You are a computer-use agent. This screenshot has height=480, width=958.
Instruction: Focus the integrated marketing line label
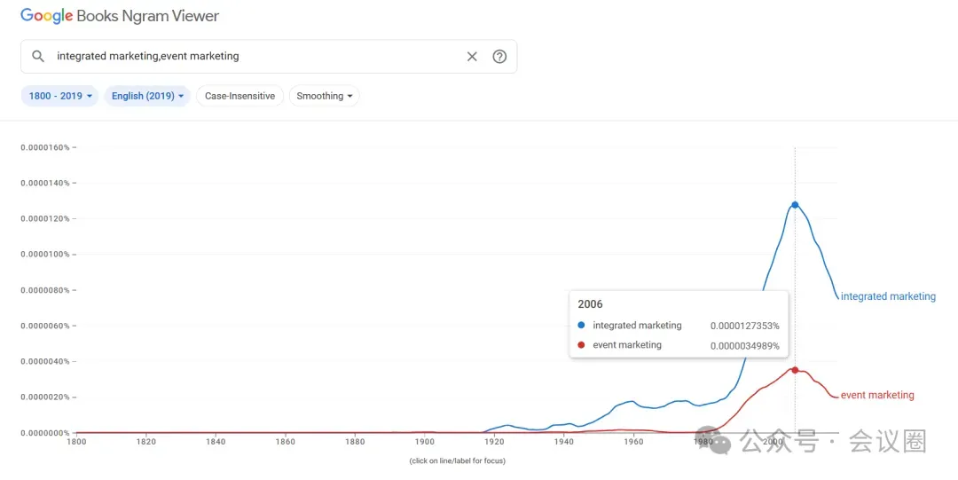pyautogui.click(x=887, y=296)
